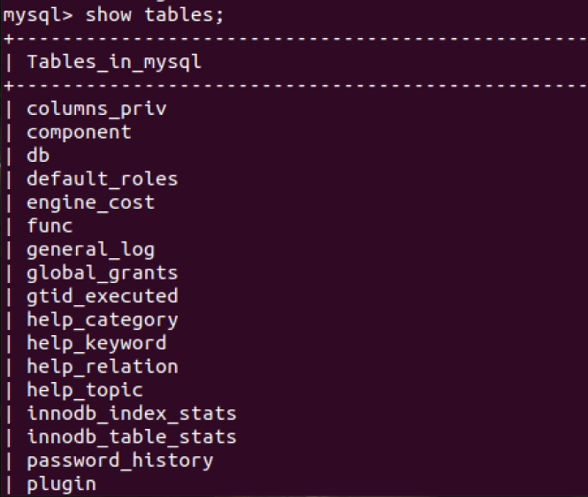Click the help_keyword table row
This screenshot has height=497, width=588.
[96, 343]
